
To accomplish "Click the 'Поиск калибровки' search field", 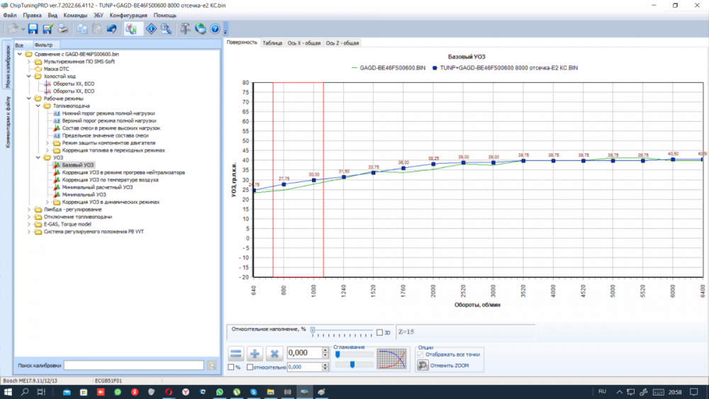I will tap(133, 365).
